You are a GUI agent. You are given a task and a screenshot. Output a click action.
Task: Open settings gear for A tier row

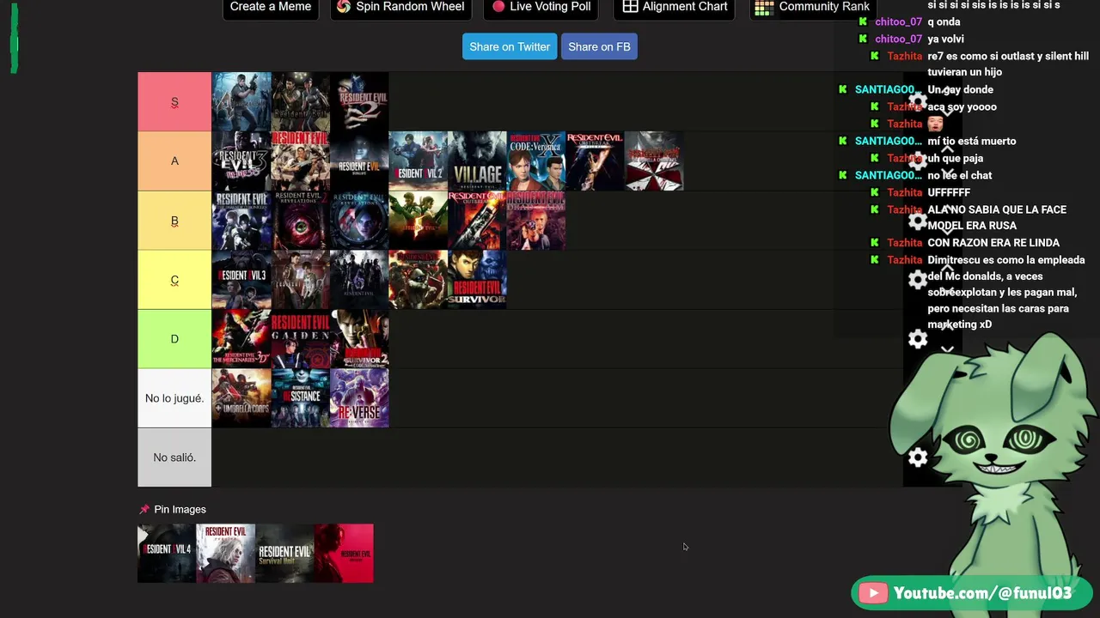tap(918, 161)
